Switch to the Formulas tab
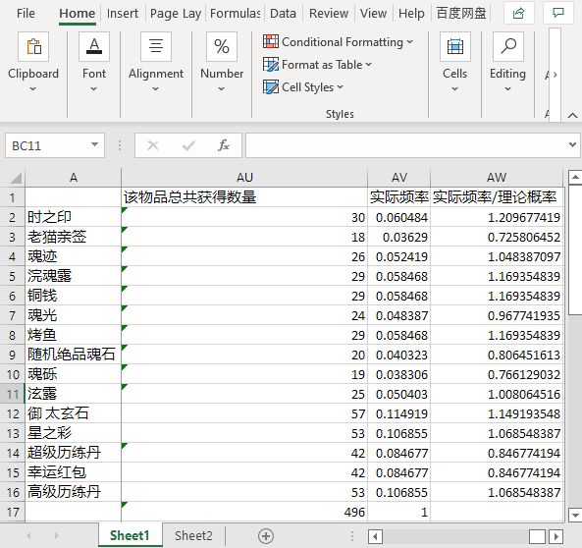Viewport: 582px width, 548px height. tap(235, 14)
